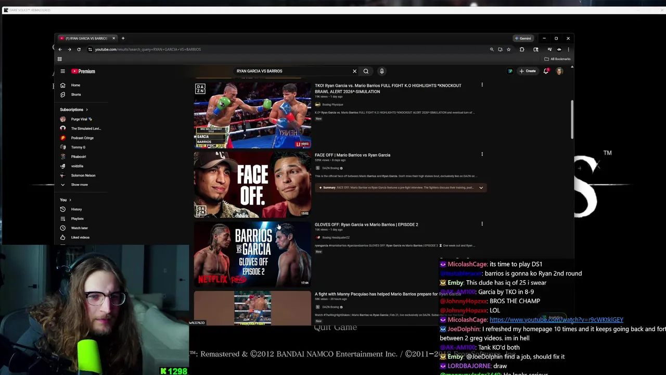Open the Manny Pacquiao video thumbnail
Screen dimensions: 666x375
coord(252,308)
